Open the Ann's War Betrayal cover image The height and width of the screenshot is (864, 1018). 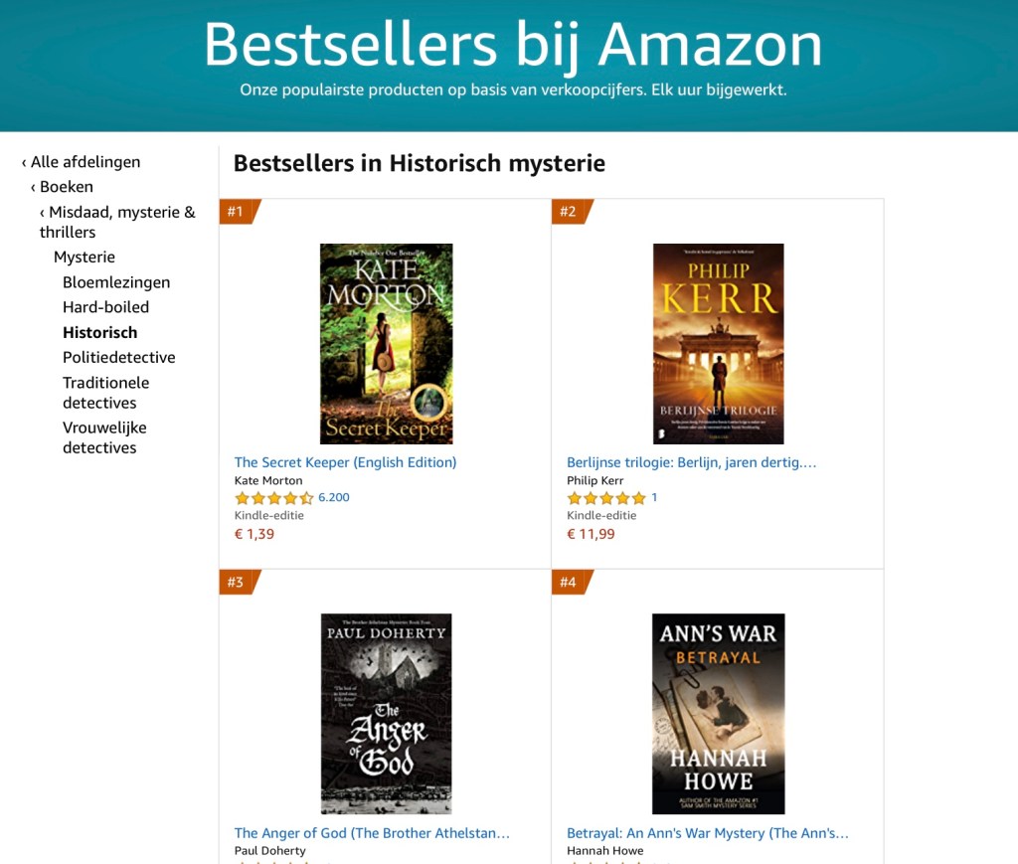[x=719, y=714]
